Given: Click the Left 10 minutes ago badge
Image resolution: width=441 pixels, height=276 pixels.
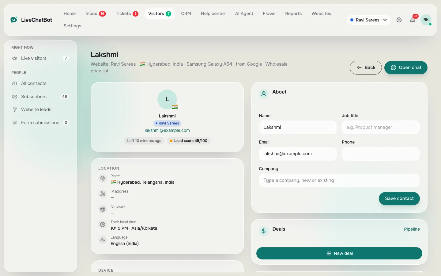Looking at the screenshot, I should coord(144,141).
